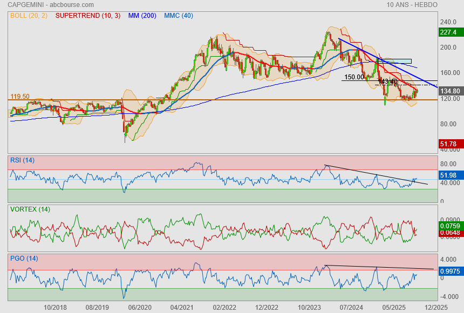Click the orange 119.50 support level label
This screenshot has height=313, width=464.
pyautogui.click(x=20, y=97)
